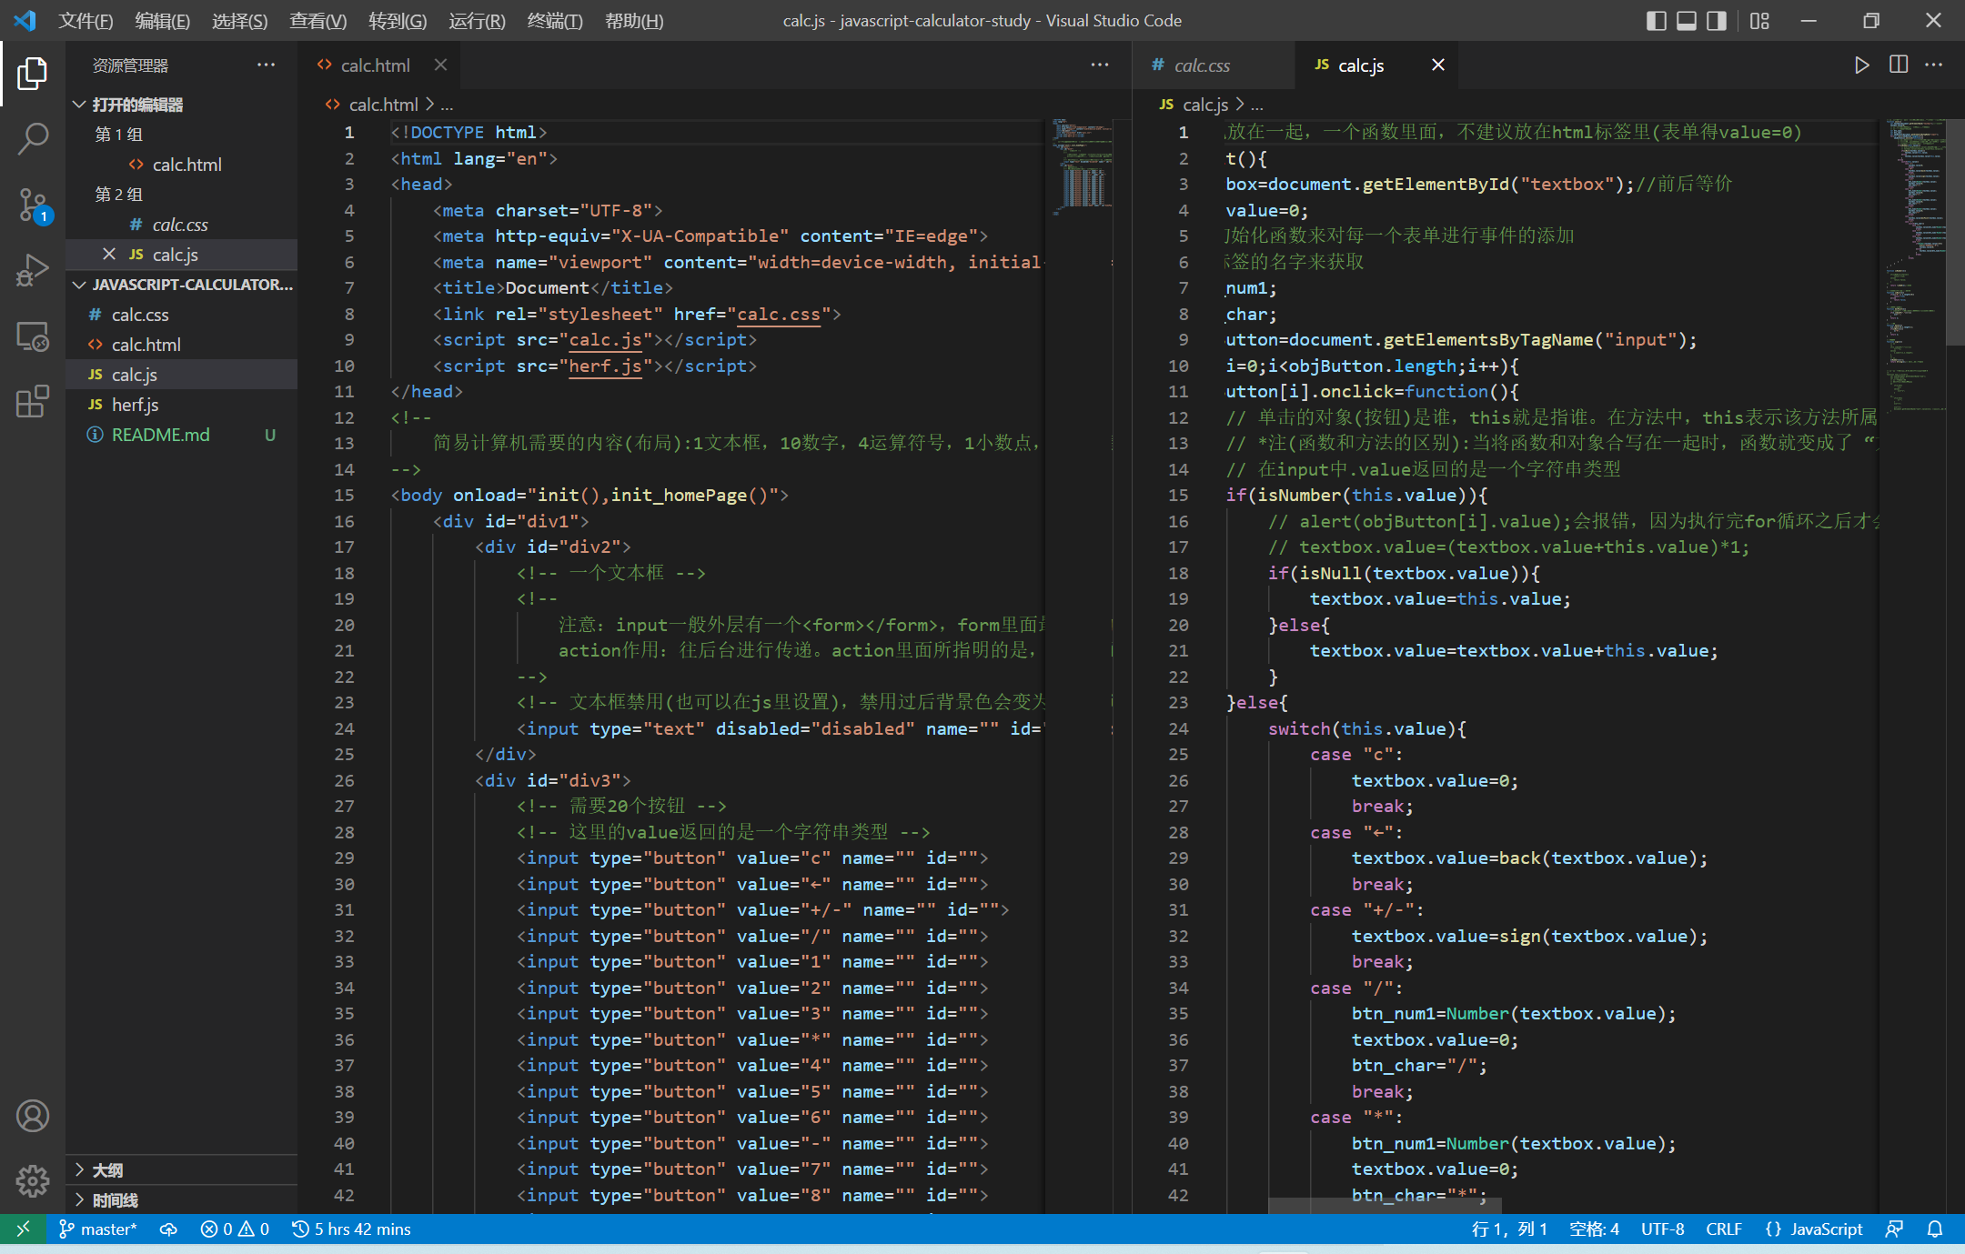1965x1254 pixels.
Task: Open the Remote Explorer view
Action: coord(33,336)
